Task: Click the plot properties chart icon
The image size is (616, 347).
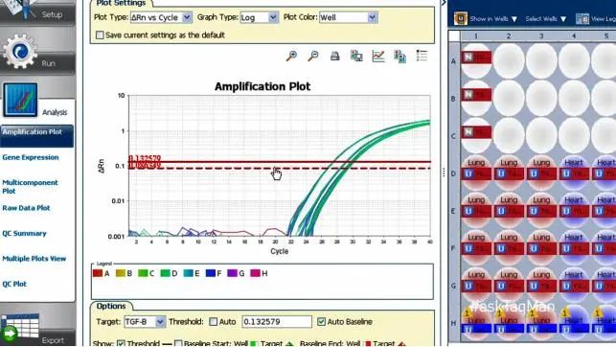Action: click(x=378, y=56)
